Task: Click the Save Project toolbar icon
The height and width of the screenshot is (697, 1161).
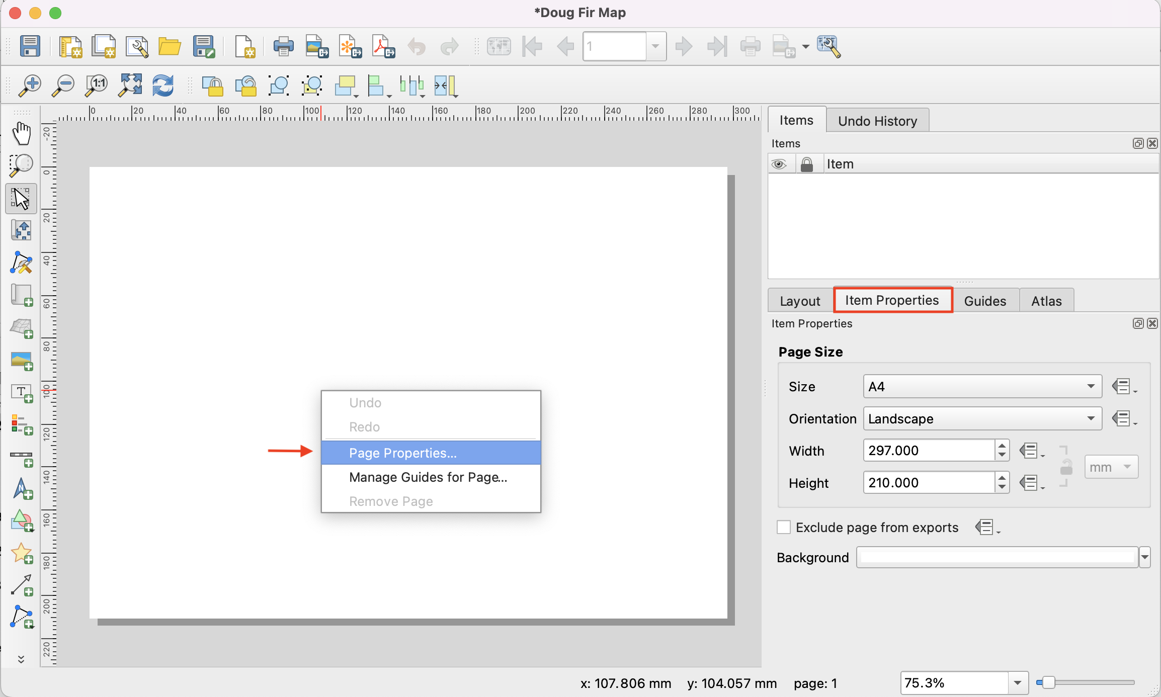Action: pyautogui.click(x=30, y=47)
